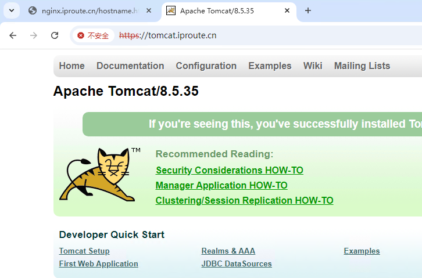
Task: Switch to the nginx.iproute.cn hostname tab
Action: pyautogui.click(x=87, y=10)
